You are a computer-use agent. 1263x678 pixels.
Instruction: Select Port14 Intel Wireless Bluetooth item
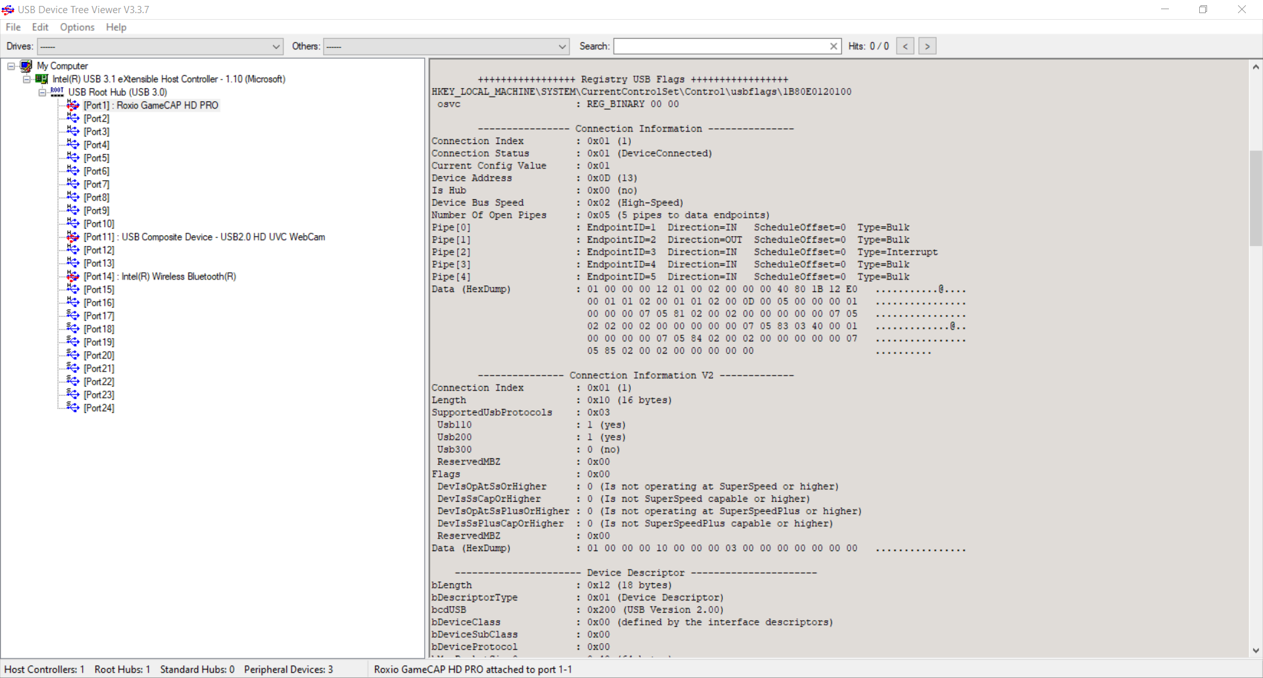(160, 276)
